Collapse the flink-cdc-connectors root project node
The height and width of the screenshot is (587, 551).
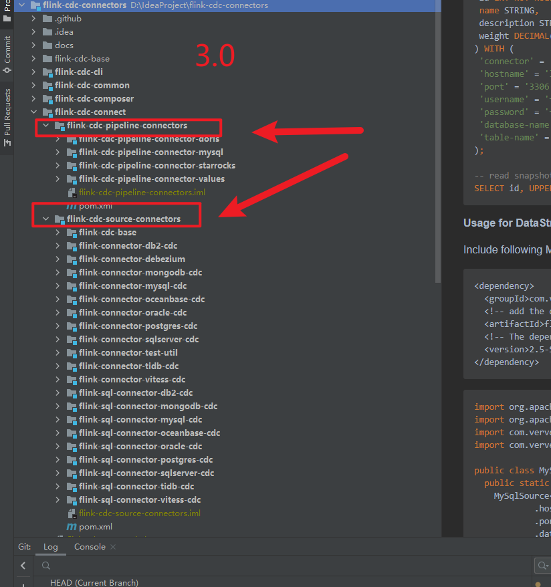tap(21, 5)
